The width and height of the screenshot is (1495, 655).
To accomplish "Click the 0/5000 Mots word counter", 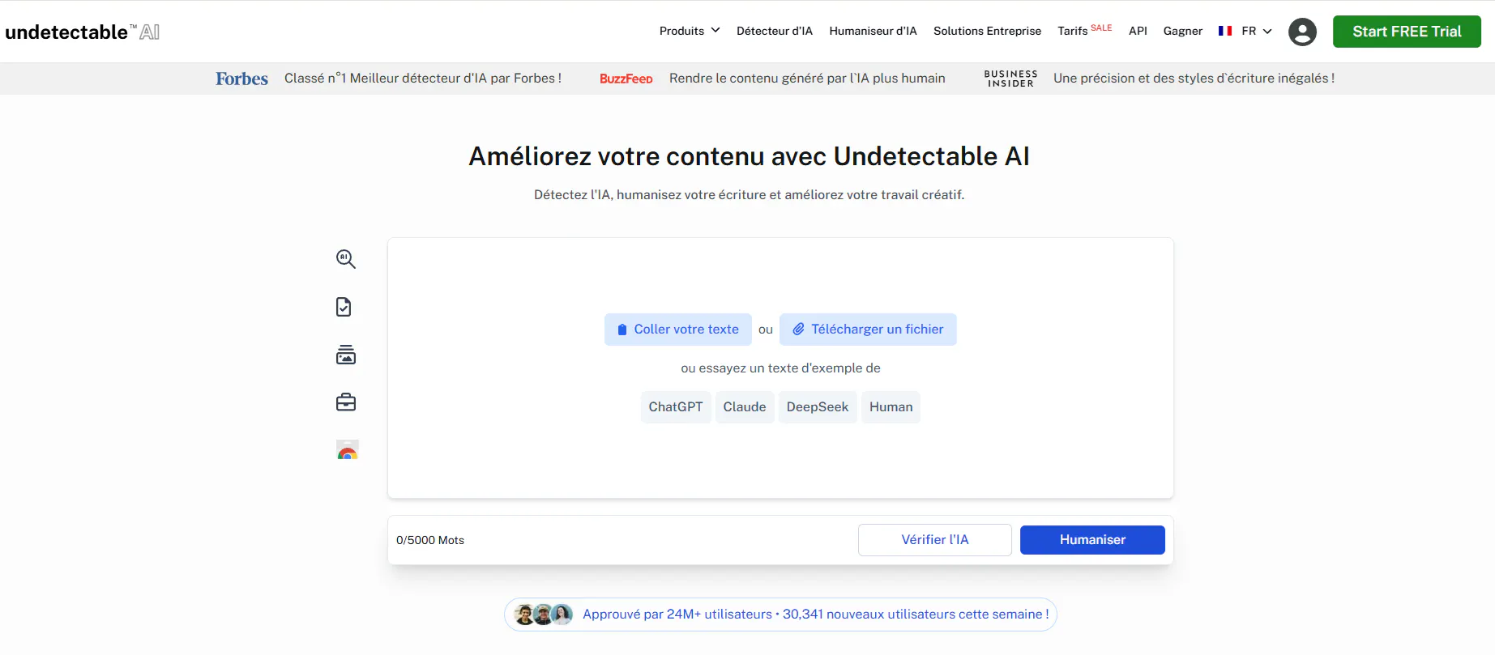I will (430, 540).
